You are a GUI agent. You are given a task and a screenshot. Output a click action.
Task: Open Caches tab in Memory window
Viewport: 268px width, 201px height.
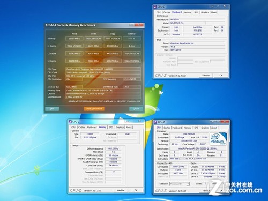[x=81, y=128]
